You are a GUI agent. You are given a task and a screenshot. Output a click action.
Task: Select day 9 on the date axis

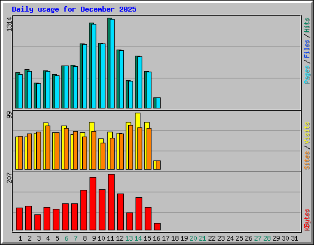[x=94, y=238]
